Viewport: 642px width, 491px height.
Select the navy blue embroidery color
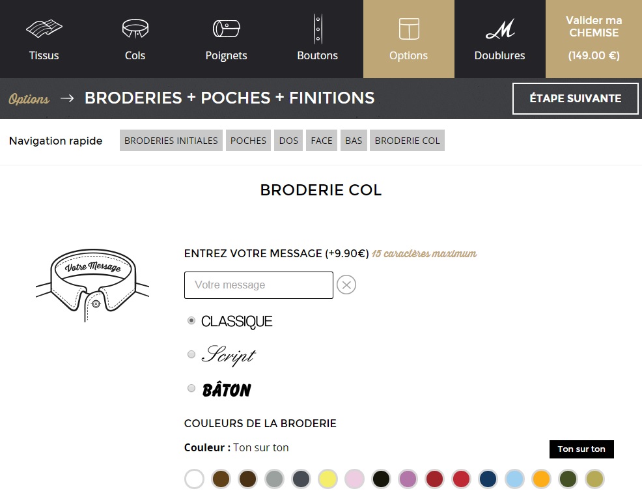pyautogui.click(x=488, y=479)
